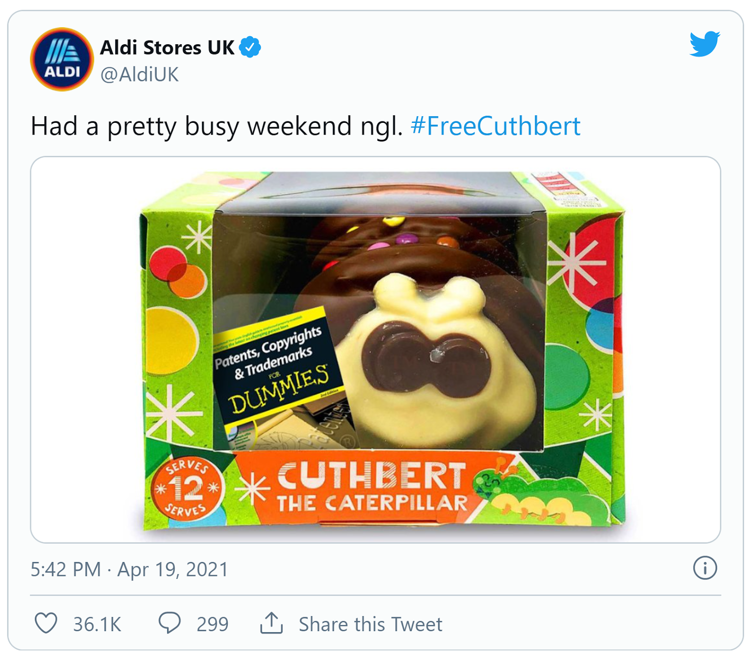This screenshot has height=658, width=753.
Task: Click the 36.1K likes count
Action: (x=97, y=625)
